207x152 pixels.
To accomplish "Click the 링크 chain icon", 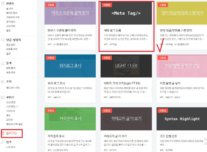I will coord(3,142).
